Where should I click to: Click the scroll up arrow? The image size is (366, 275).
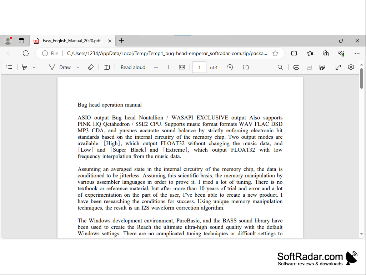pos(362,64)
